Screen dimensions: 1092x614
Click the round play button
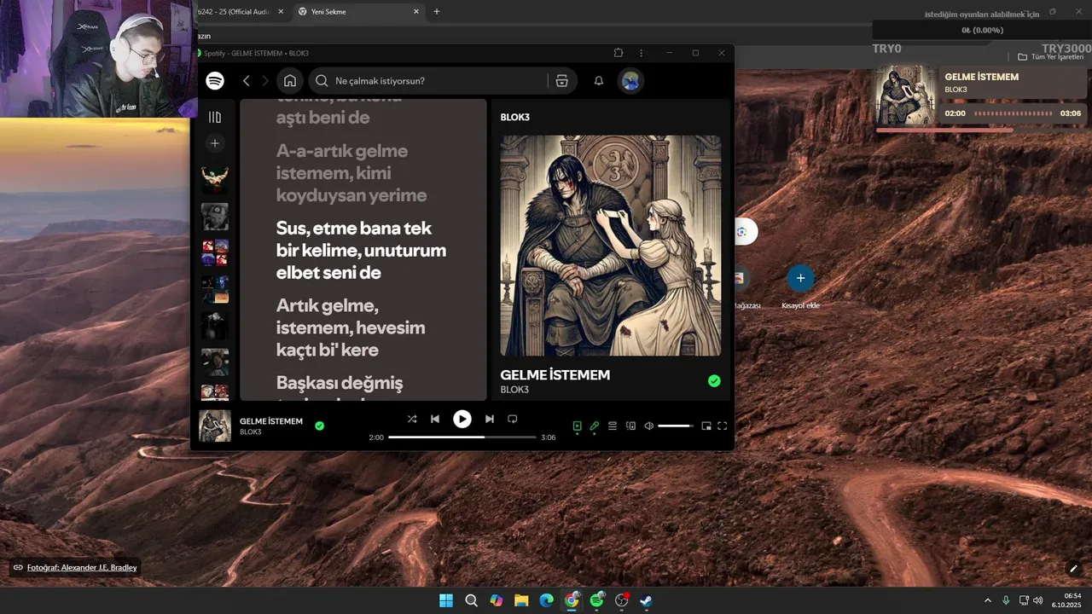(x=462, y=419)
